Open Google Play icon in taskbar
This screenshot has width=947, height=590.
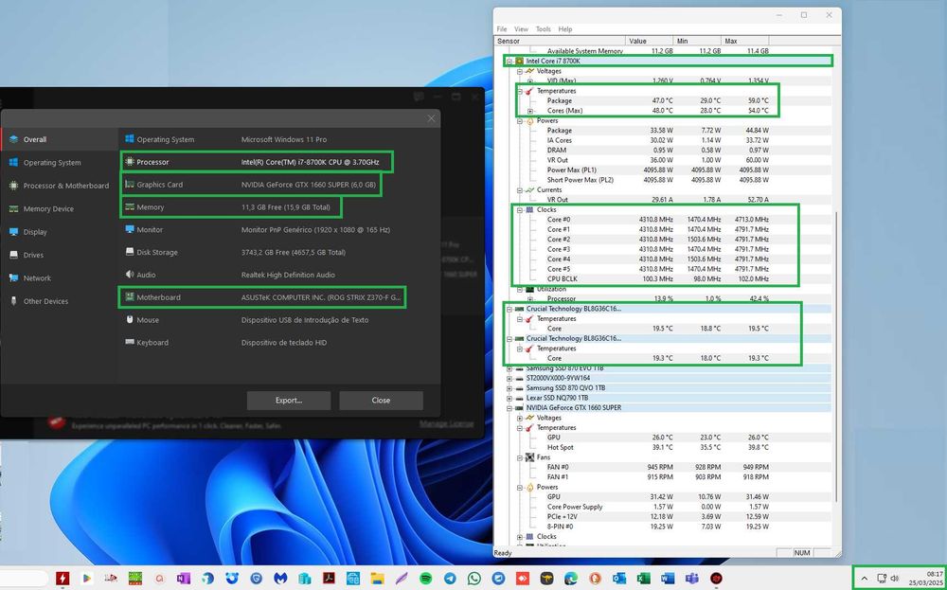pyautogui.click(x=86, y=579)
